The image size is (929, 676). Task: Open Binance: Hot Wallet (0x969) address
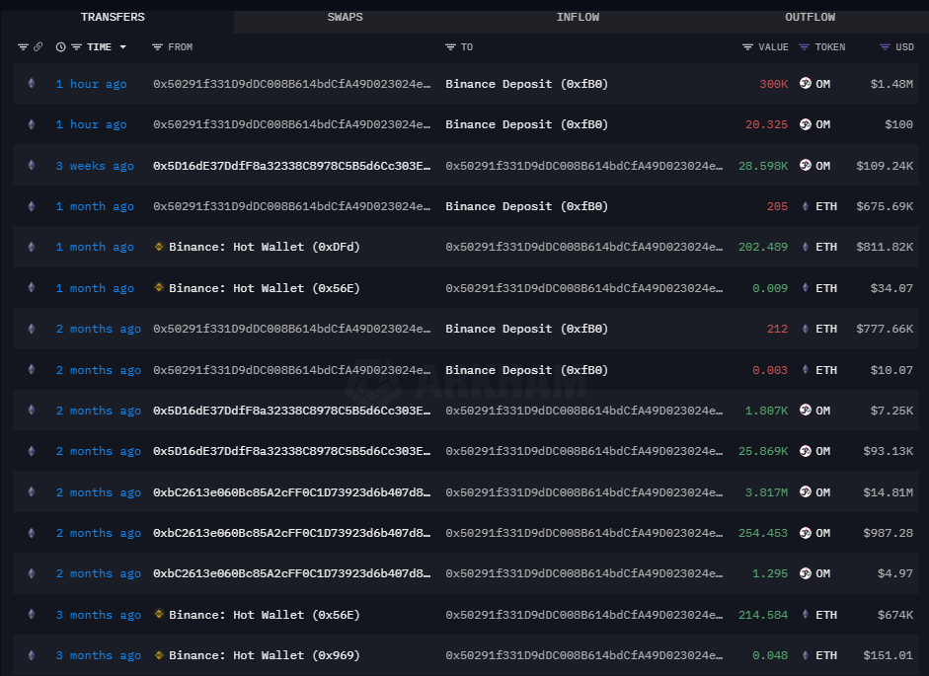(264, 655)
